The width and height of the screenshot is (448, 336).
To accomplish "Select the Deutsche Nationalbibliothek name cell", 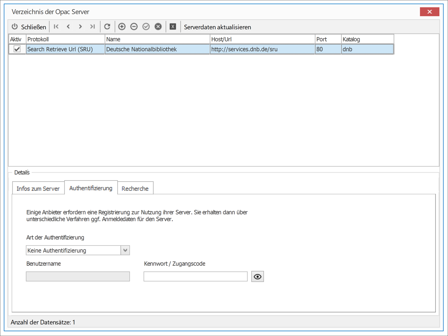I will tap(157, 49).
